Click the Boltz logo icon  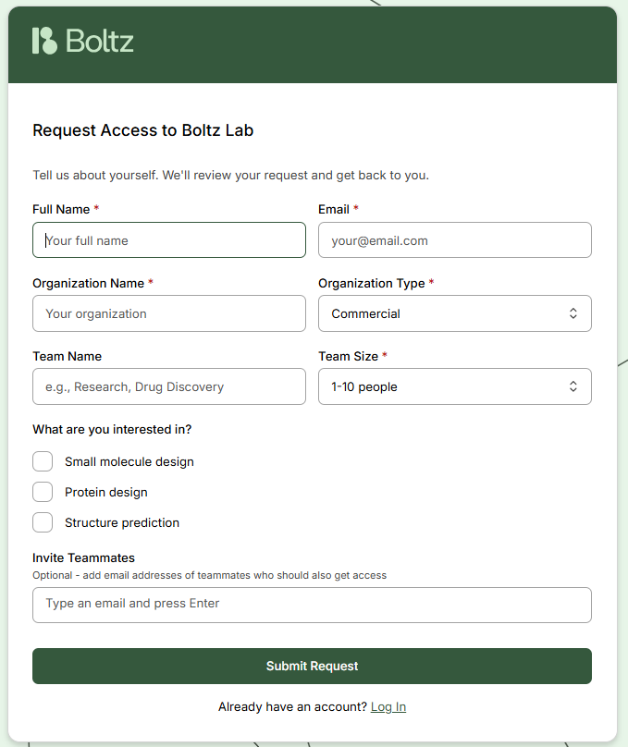(44, 41)
